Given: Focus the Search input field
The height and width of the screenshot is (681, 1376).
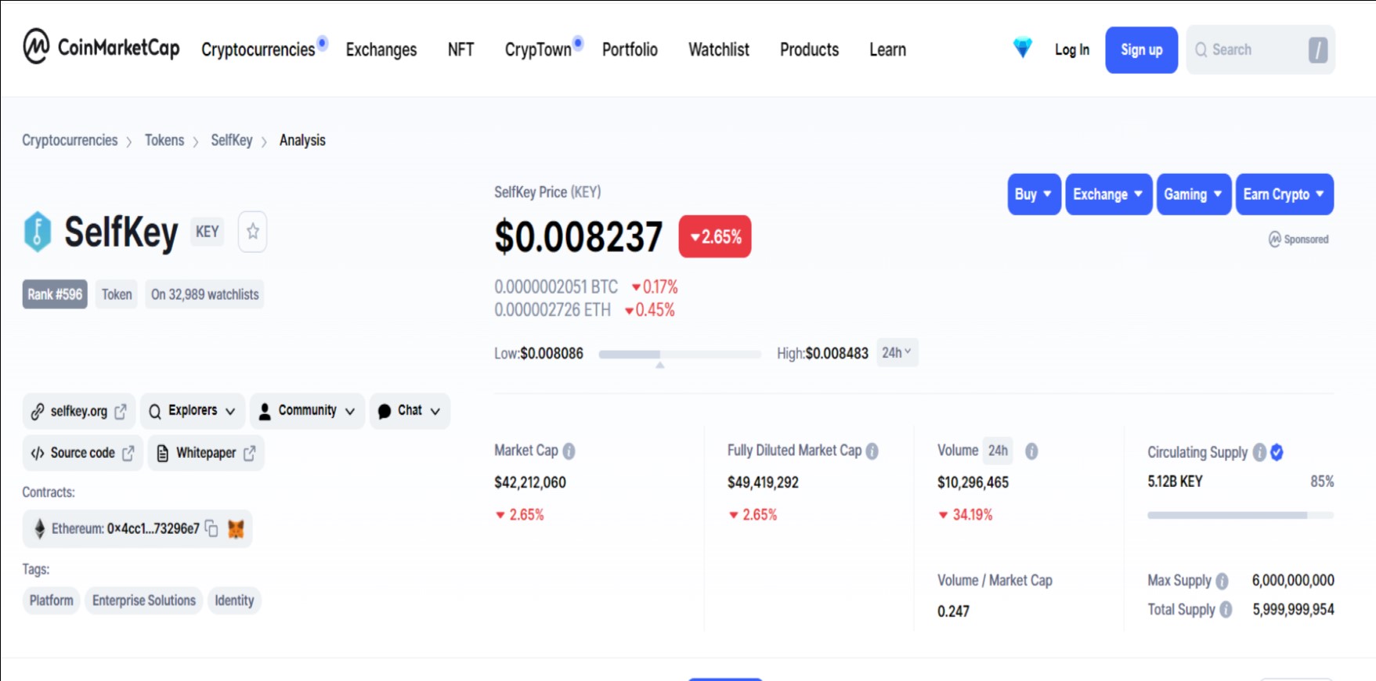Looking at the screenshot, I should (x=1260, y=50).
